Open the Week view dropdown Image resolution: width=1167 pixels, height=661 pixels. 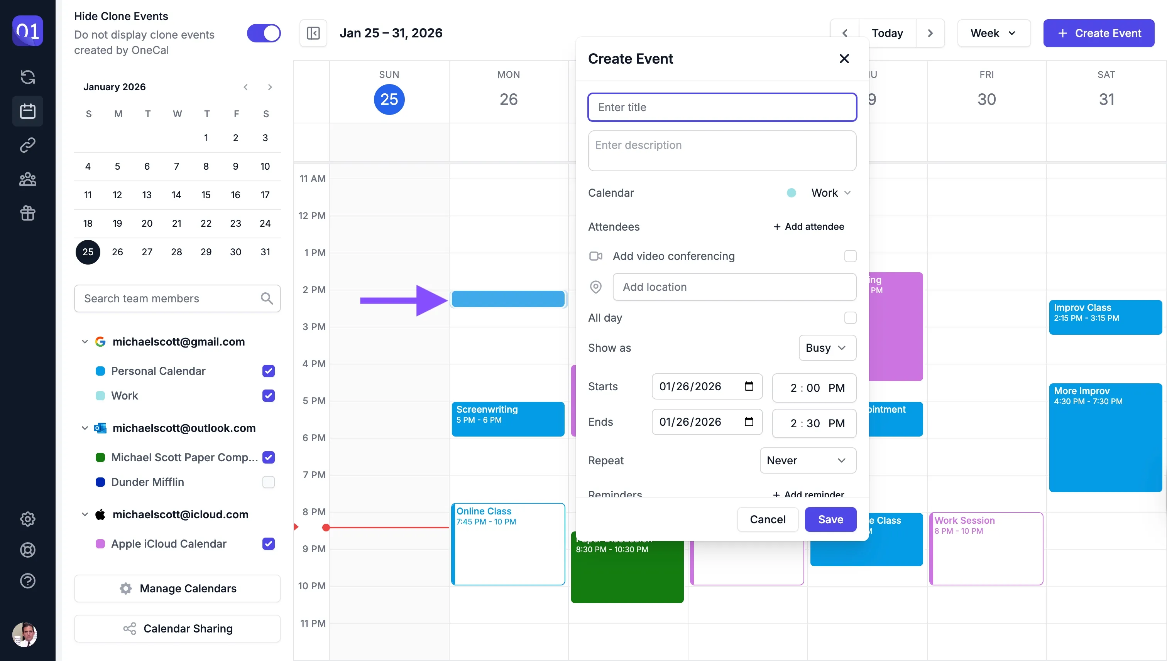coord(993,33)
